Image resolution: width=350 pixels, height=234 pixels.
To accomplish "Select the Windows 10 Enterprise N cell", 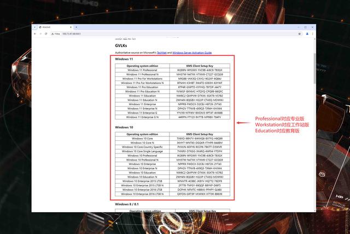I will [x=142, y=168].
